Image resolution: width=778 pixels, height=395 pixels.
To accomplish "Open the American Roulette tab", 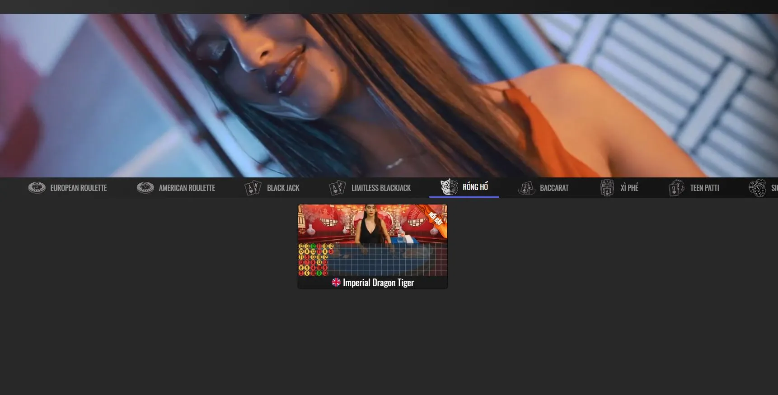I will click(187, 188).
